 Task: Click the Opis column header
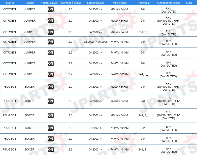tap(189, 3)
